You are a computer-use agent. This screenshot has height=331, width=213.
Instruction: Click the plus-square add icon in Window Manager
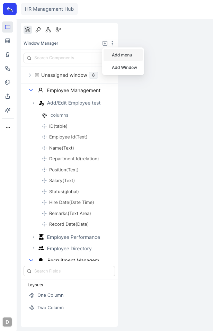pyautogui.click(x=105, y=43)
